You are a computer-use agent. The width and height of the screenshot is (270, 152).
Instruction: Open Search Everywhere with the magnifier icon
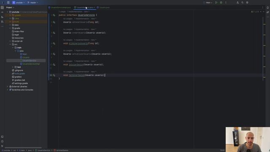pyautogui.click(x=242, y=3)
